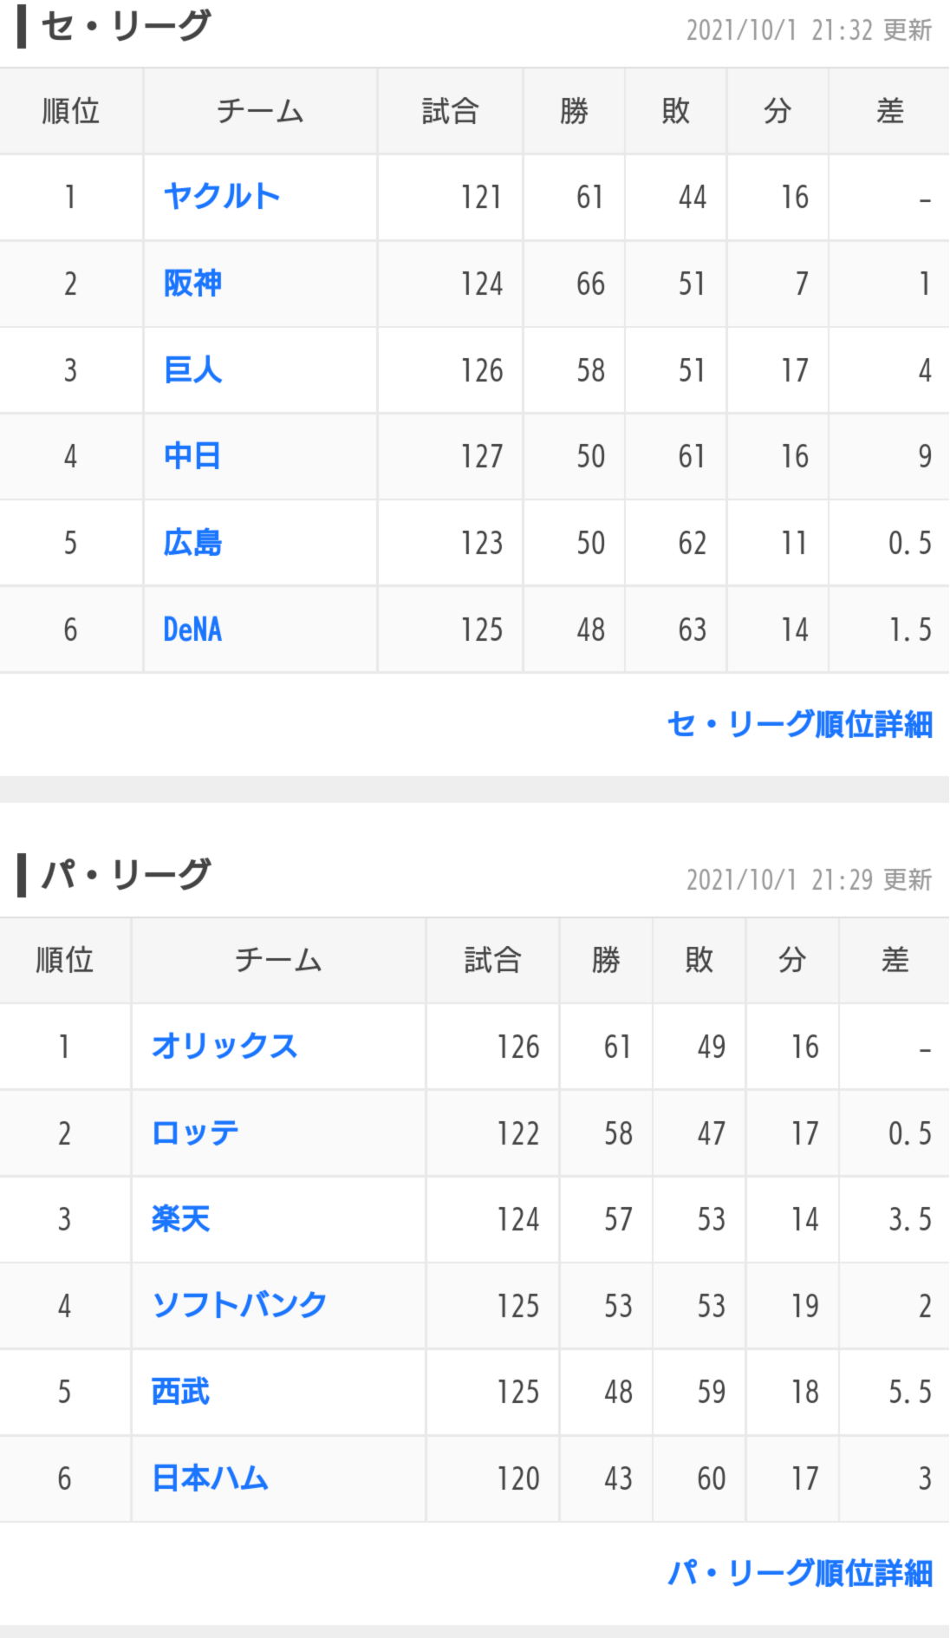950x1638 pixels.
Task: Select the ロッテ team link
Action: tap(195, 1133)
